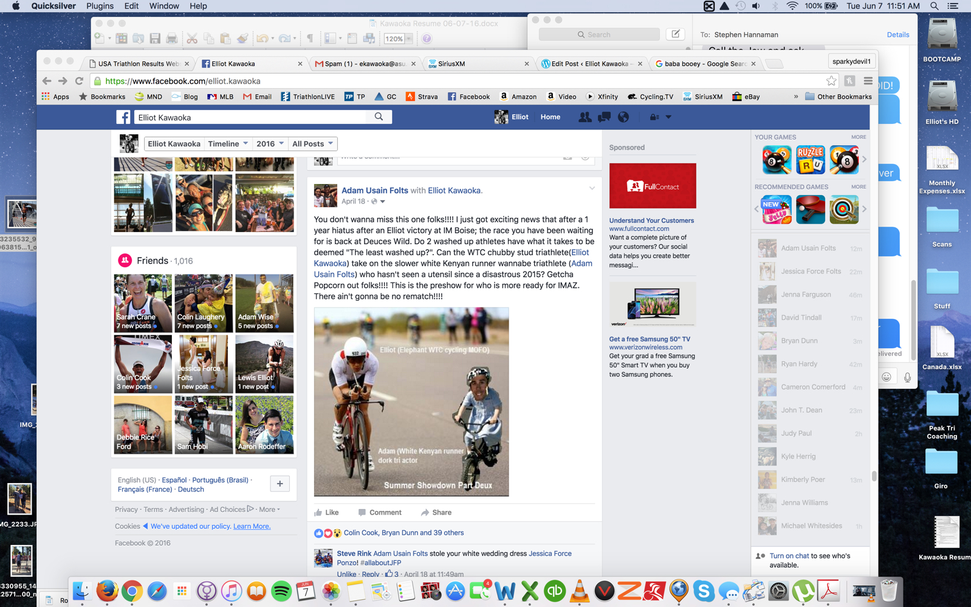Open the Learn More policy link
This screenshot has height=607, width=971.
(x=252, y=526)
